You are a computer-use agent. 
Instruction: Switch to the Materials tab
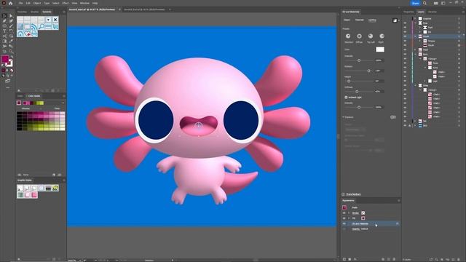pyautogui.click(x=359, y=20)
